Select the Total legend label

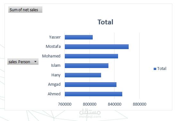pos(162,69)
